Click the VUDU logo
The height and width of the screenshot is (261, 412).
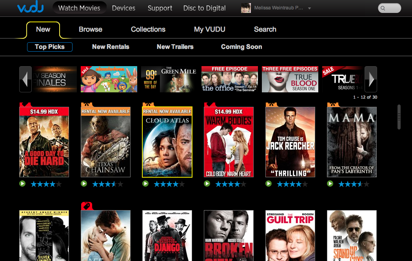[30, 7]
